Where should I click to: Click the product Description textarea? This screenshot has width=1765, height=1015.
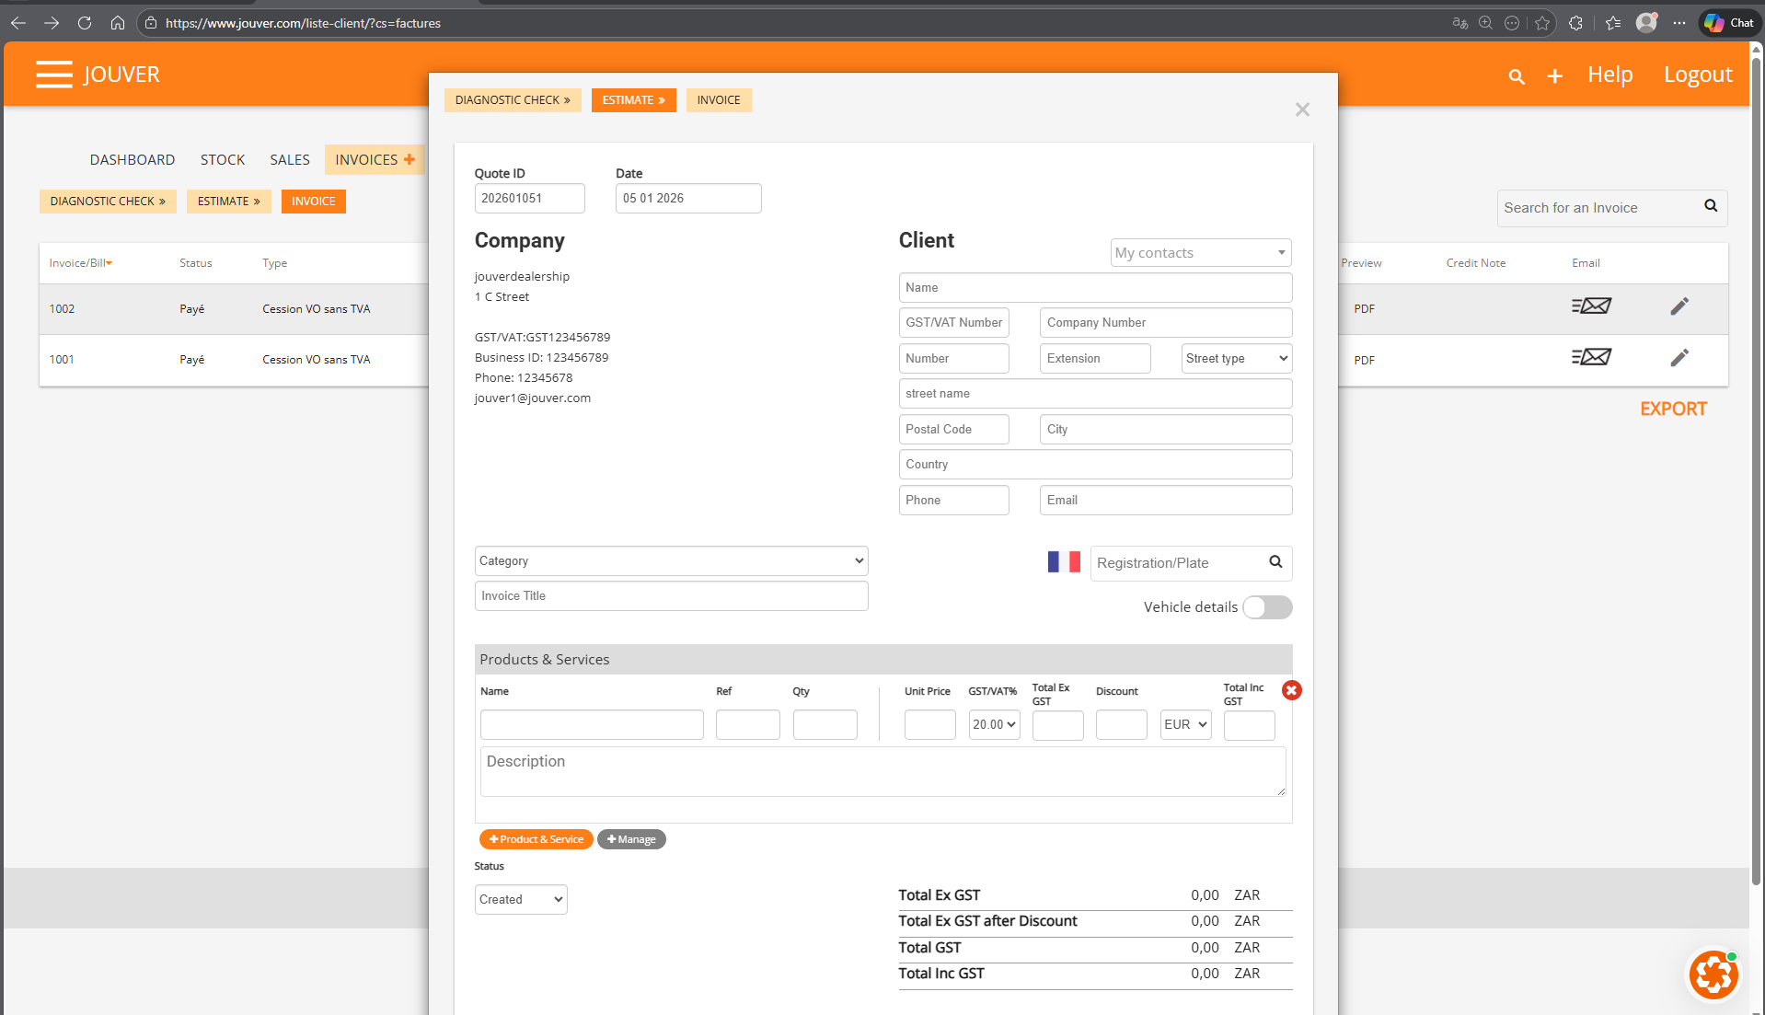[x=883, y=772]
